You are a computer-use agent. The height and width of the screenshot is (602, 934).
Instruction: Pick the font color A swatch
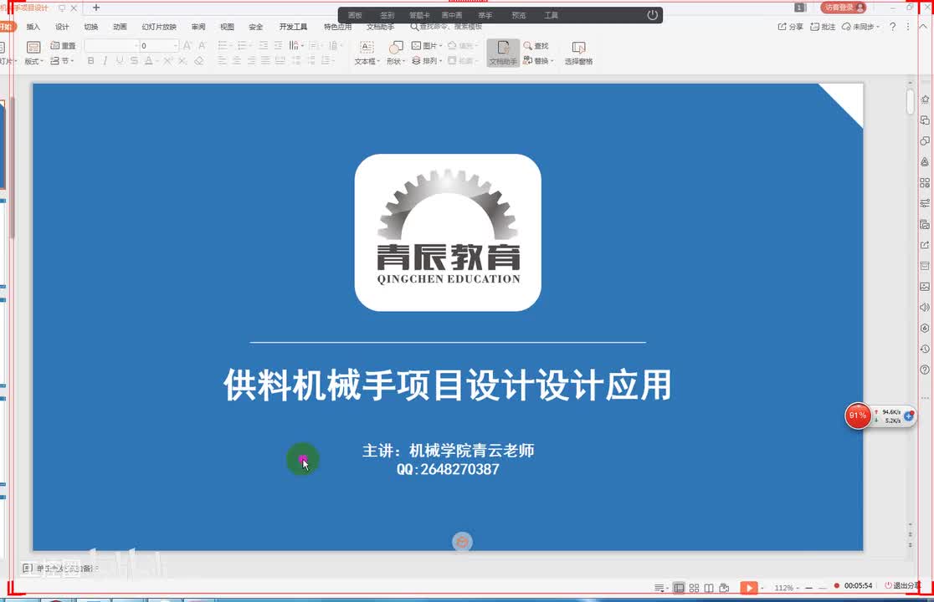(148, 61)
